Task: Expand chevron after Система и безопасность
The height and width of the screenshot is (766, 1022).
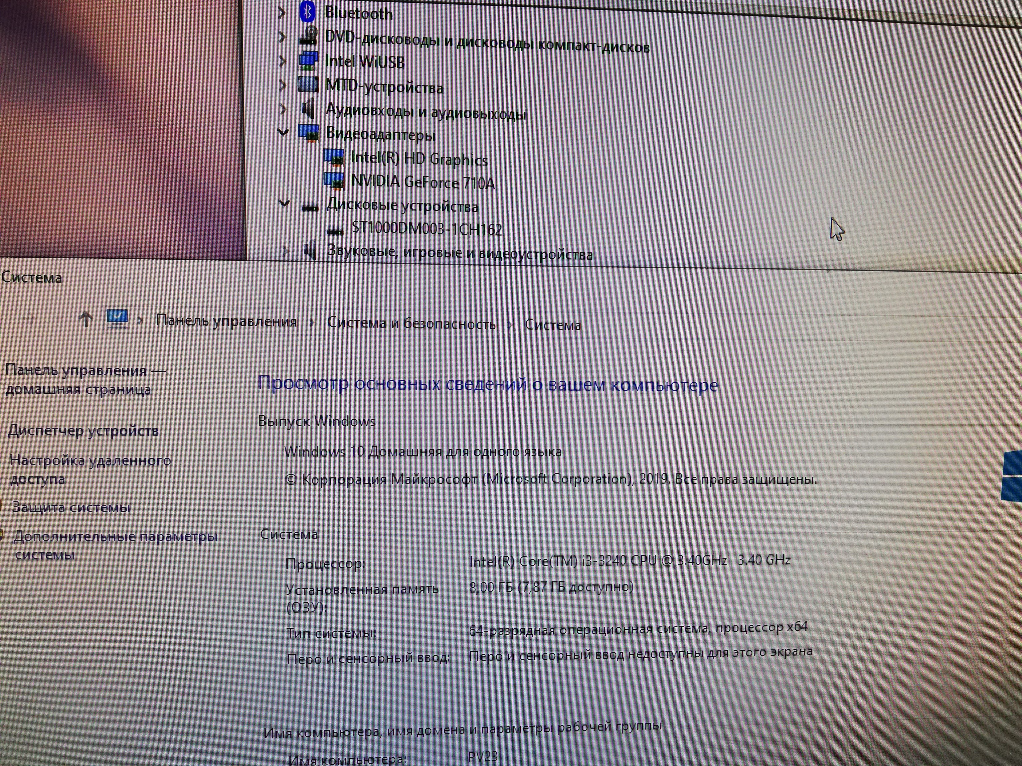Action: [511, 325]
